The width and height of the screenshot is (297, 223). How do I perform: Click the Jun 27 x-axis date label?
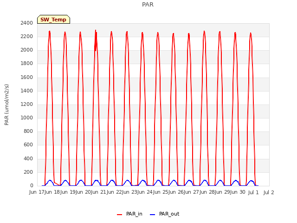click(x=192, y=192)
